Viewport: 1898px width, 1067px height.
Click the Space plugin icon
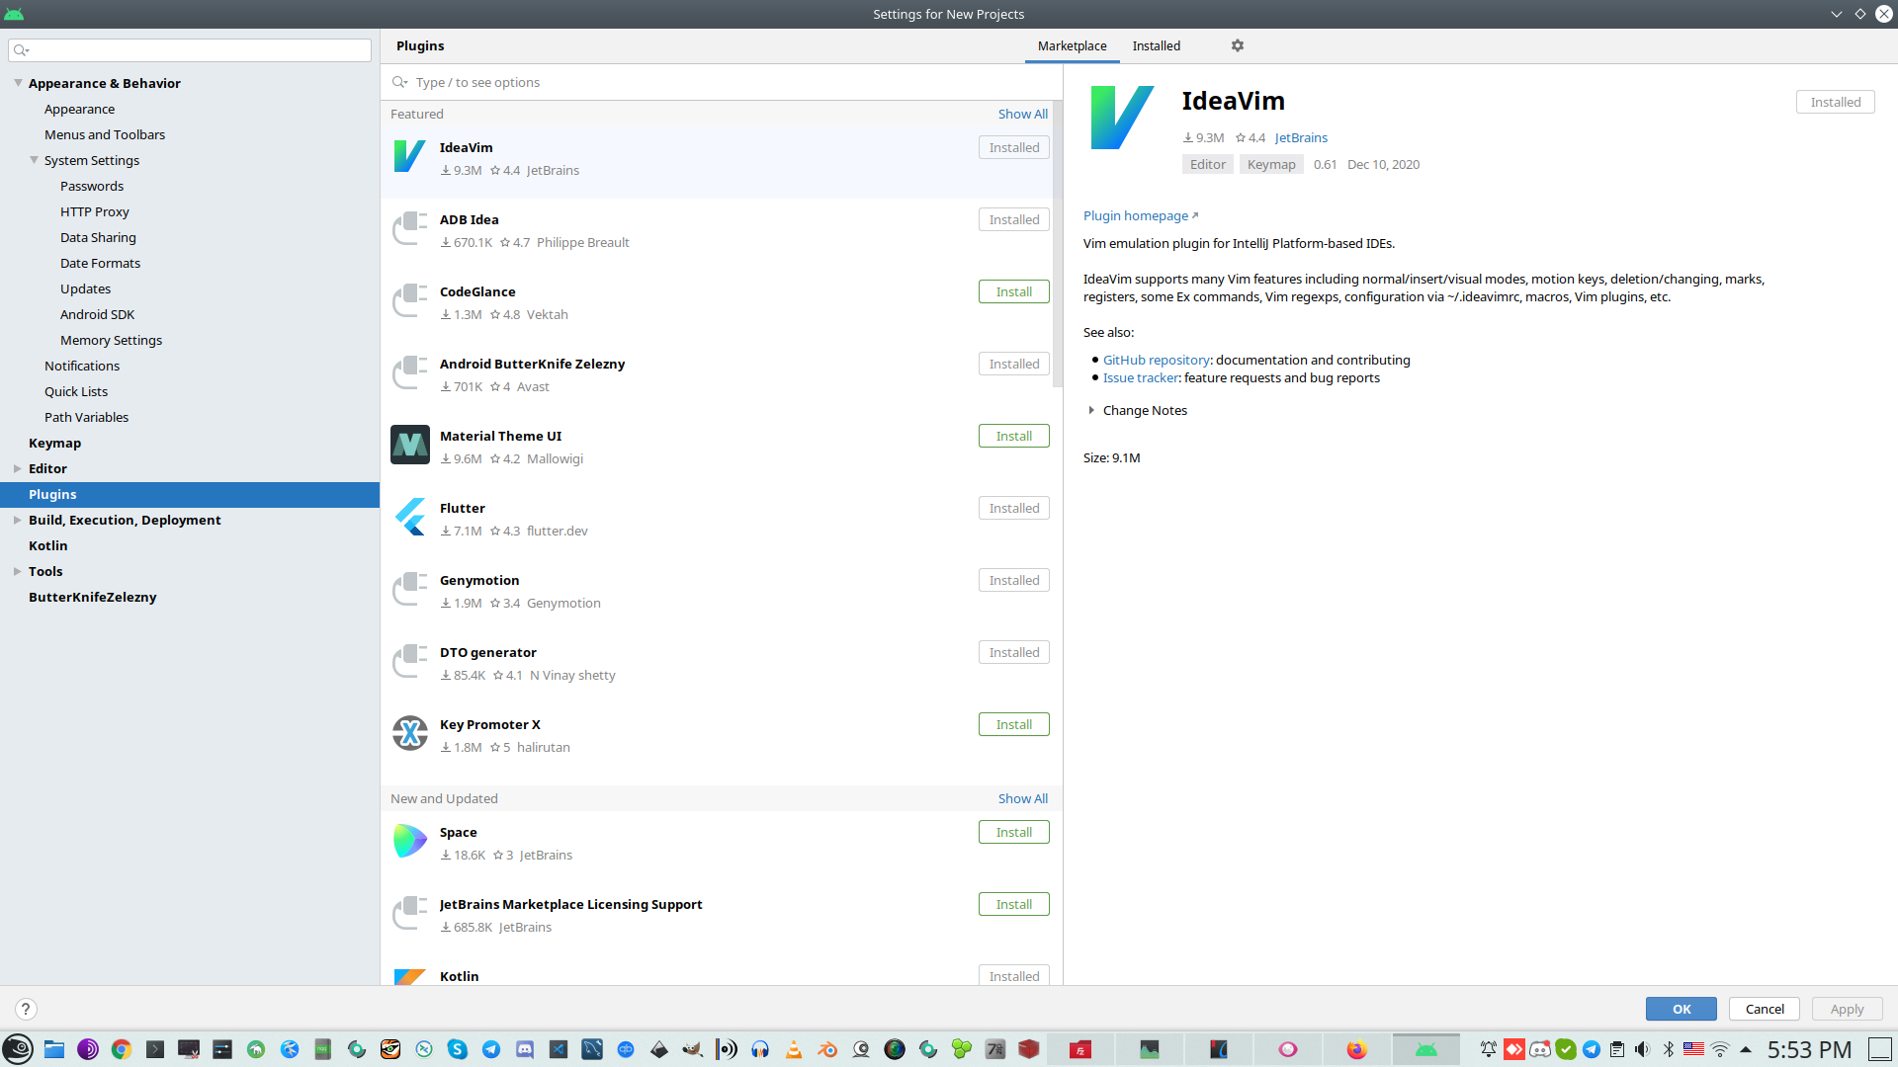[409, 842]
